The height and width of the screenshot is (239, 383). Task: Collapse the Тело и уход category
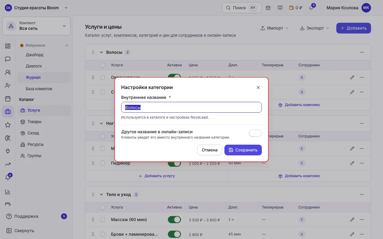[101, 194]
